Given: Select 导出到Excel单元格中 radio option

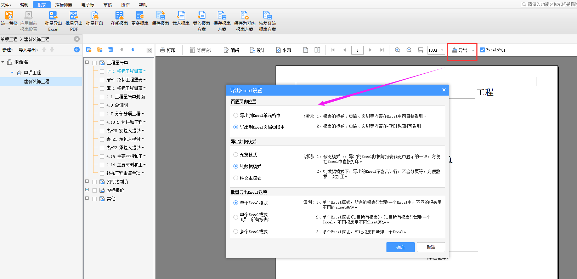Looking at the screenshot, I should click(x=236, y=115).
